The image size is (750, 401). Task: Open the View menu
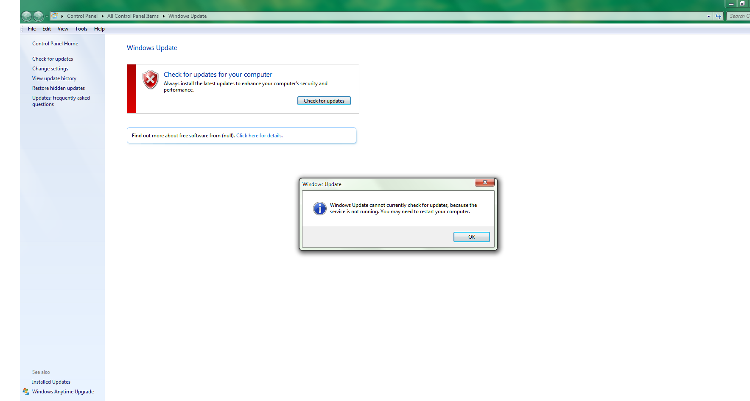click(x=63, y=29)
